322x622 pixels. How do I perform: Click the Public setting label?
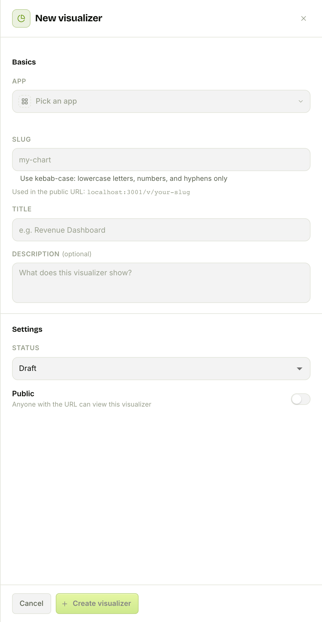click(x=23, y=394)
